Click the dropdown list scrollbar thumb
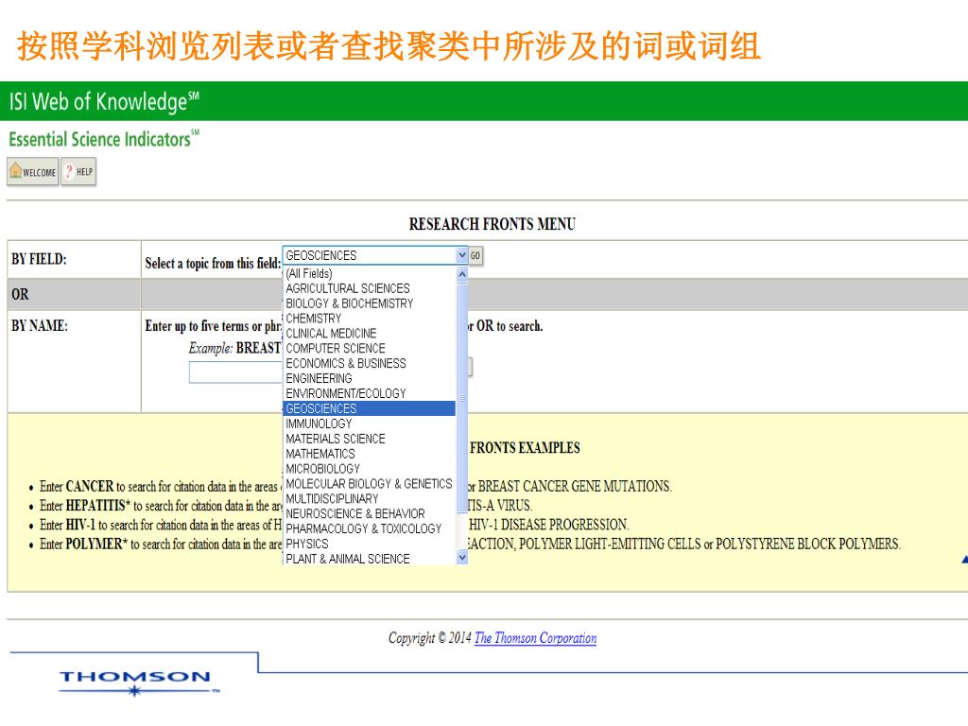Viewport: 968px width, 726px height. 461,397
